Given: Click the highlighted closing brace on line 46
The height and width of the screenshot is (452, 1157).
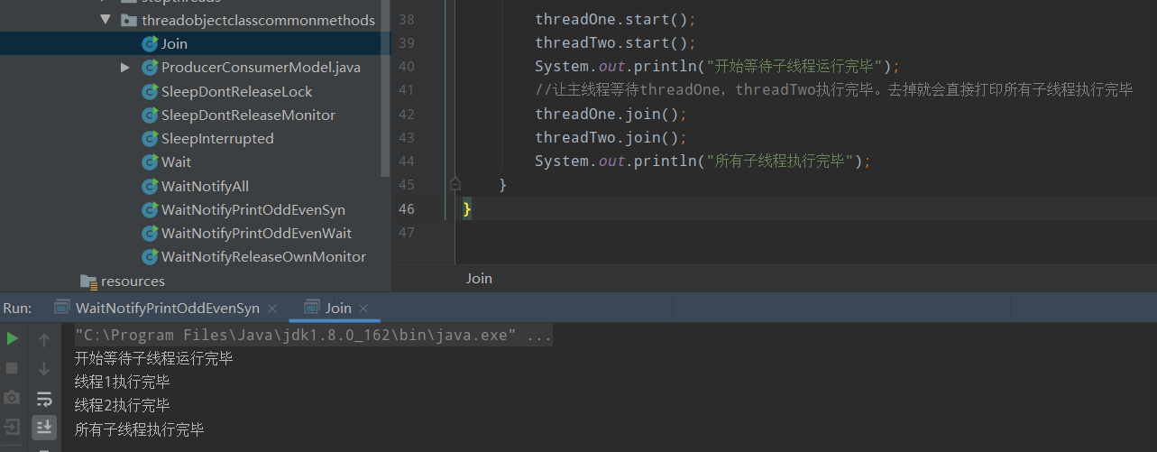Looking at the screenshot, I should [467, 208].
